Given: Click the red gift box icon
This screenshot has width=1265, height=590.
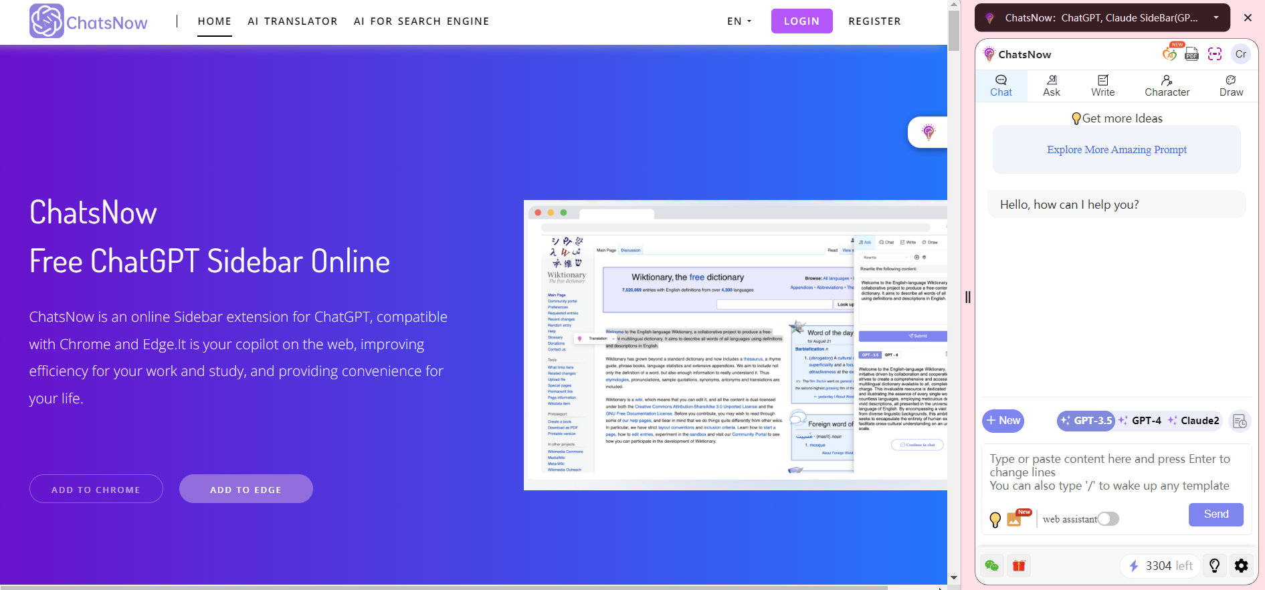Looking at the screenshot, I should point(1019,566).
